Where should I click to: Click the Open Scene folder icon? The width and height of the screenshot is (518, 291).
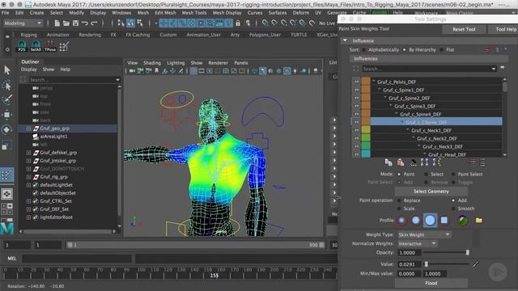click(x=66, y=23)
